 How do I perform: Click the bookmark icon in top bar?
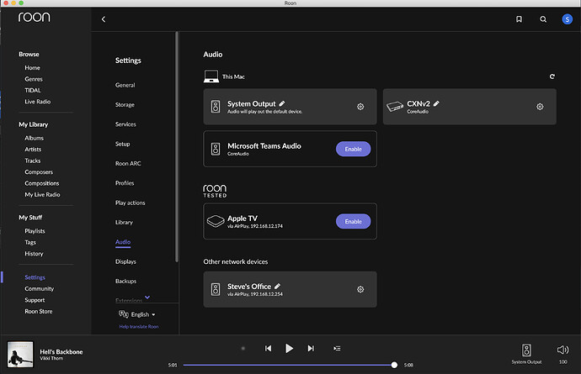point(519,18)
